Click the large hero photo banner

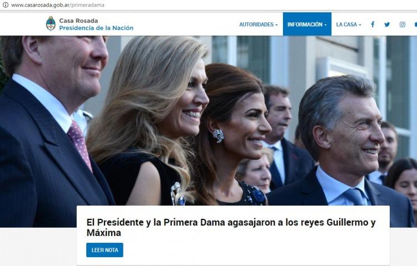click(209, 121)
